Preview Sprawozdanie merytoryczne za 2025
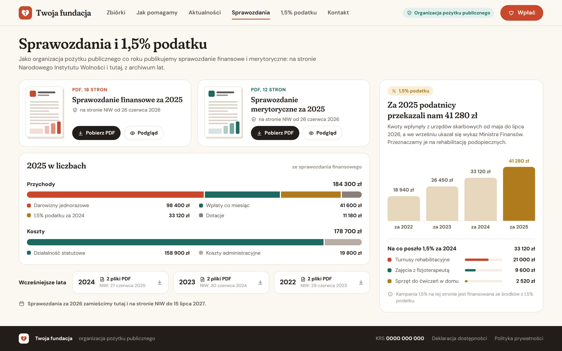Screen dimensions: 562x351 322,133
